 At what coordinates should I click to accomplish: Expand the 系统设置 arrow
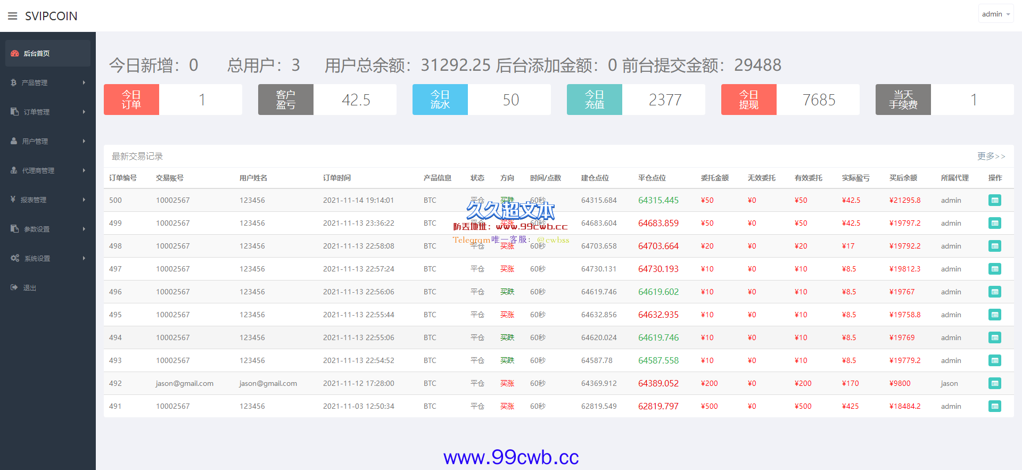[84, 258]
